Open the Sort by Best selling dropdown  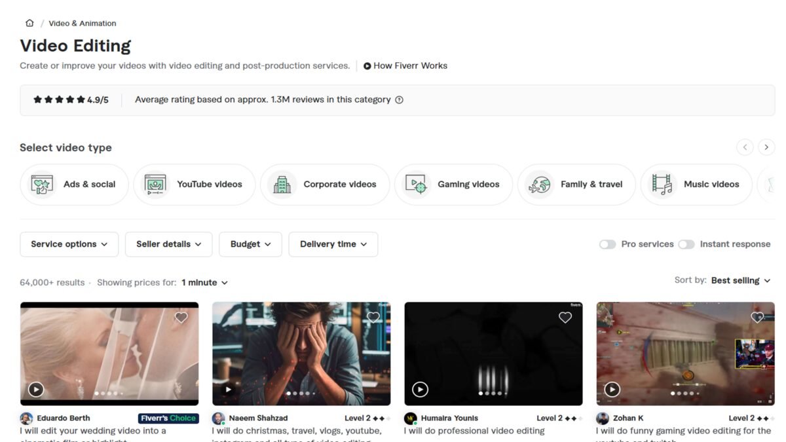click(x=741, y=280)
